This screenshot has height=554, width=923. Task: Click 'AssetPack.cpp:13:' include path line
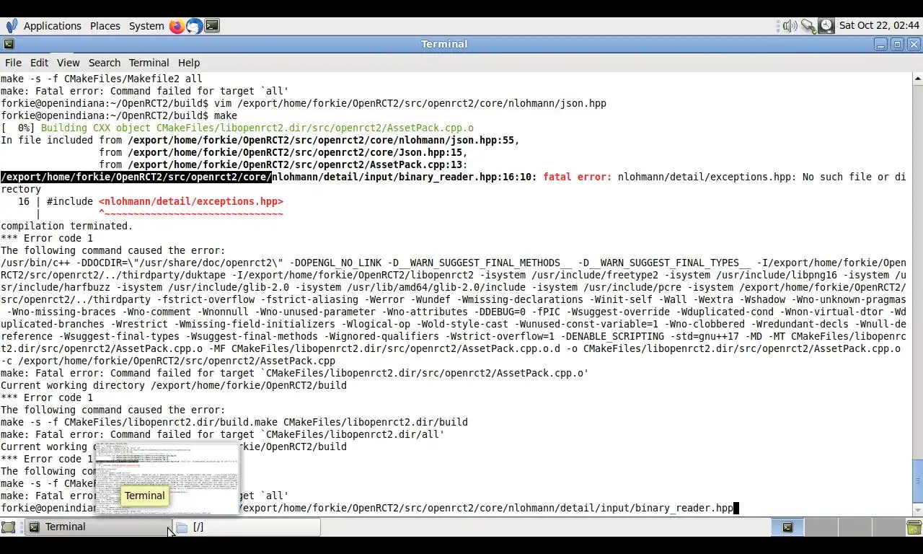coord(283,164)
